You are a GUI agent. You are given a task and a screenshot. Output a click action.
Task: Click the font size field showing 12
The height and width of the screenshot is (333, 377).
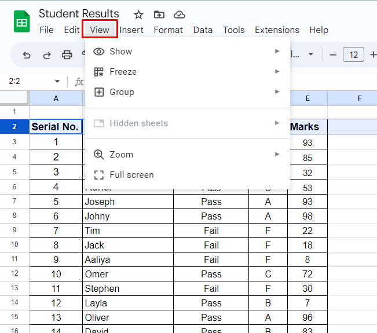pos(353,55)
